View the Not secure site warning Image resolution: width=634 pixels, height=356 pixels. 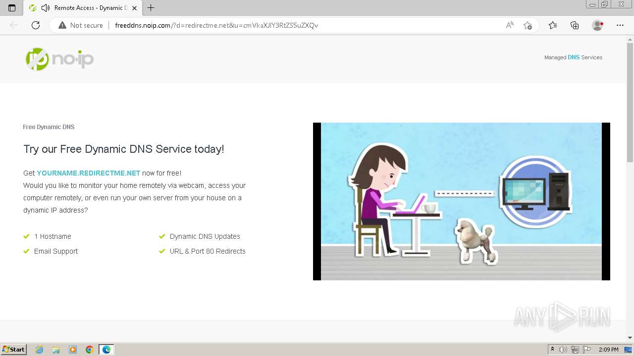(x=81, y=25)
